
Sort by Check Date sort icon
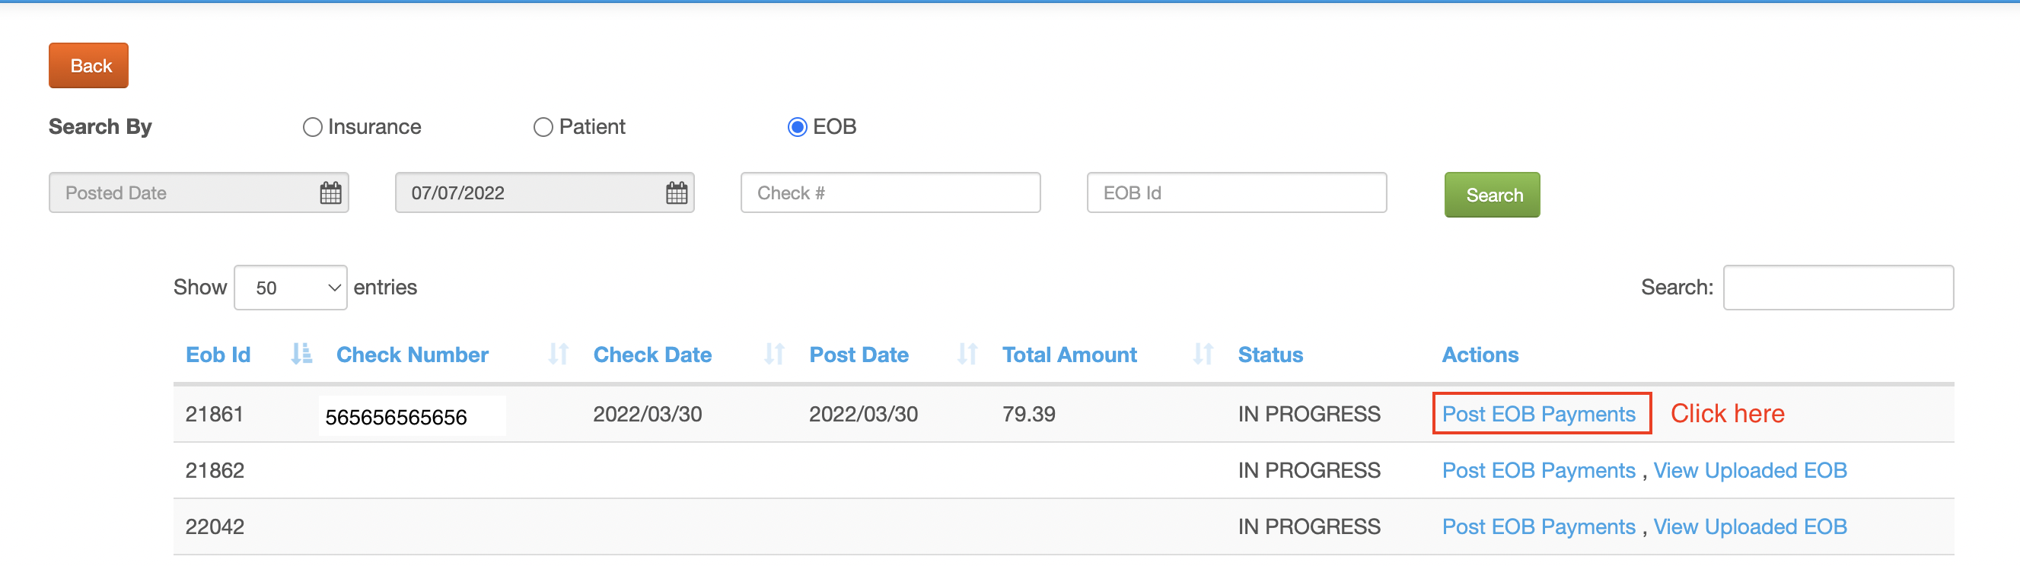774,355
